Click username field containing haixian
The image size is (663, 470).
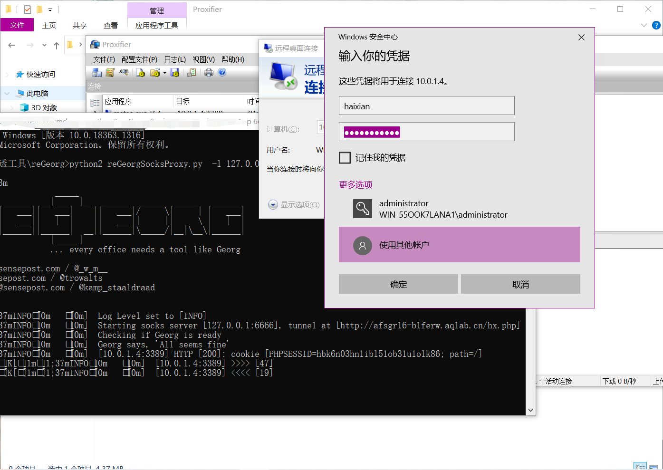point(427,106)
